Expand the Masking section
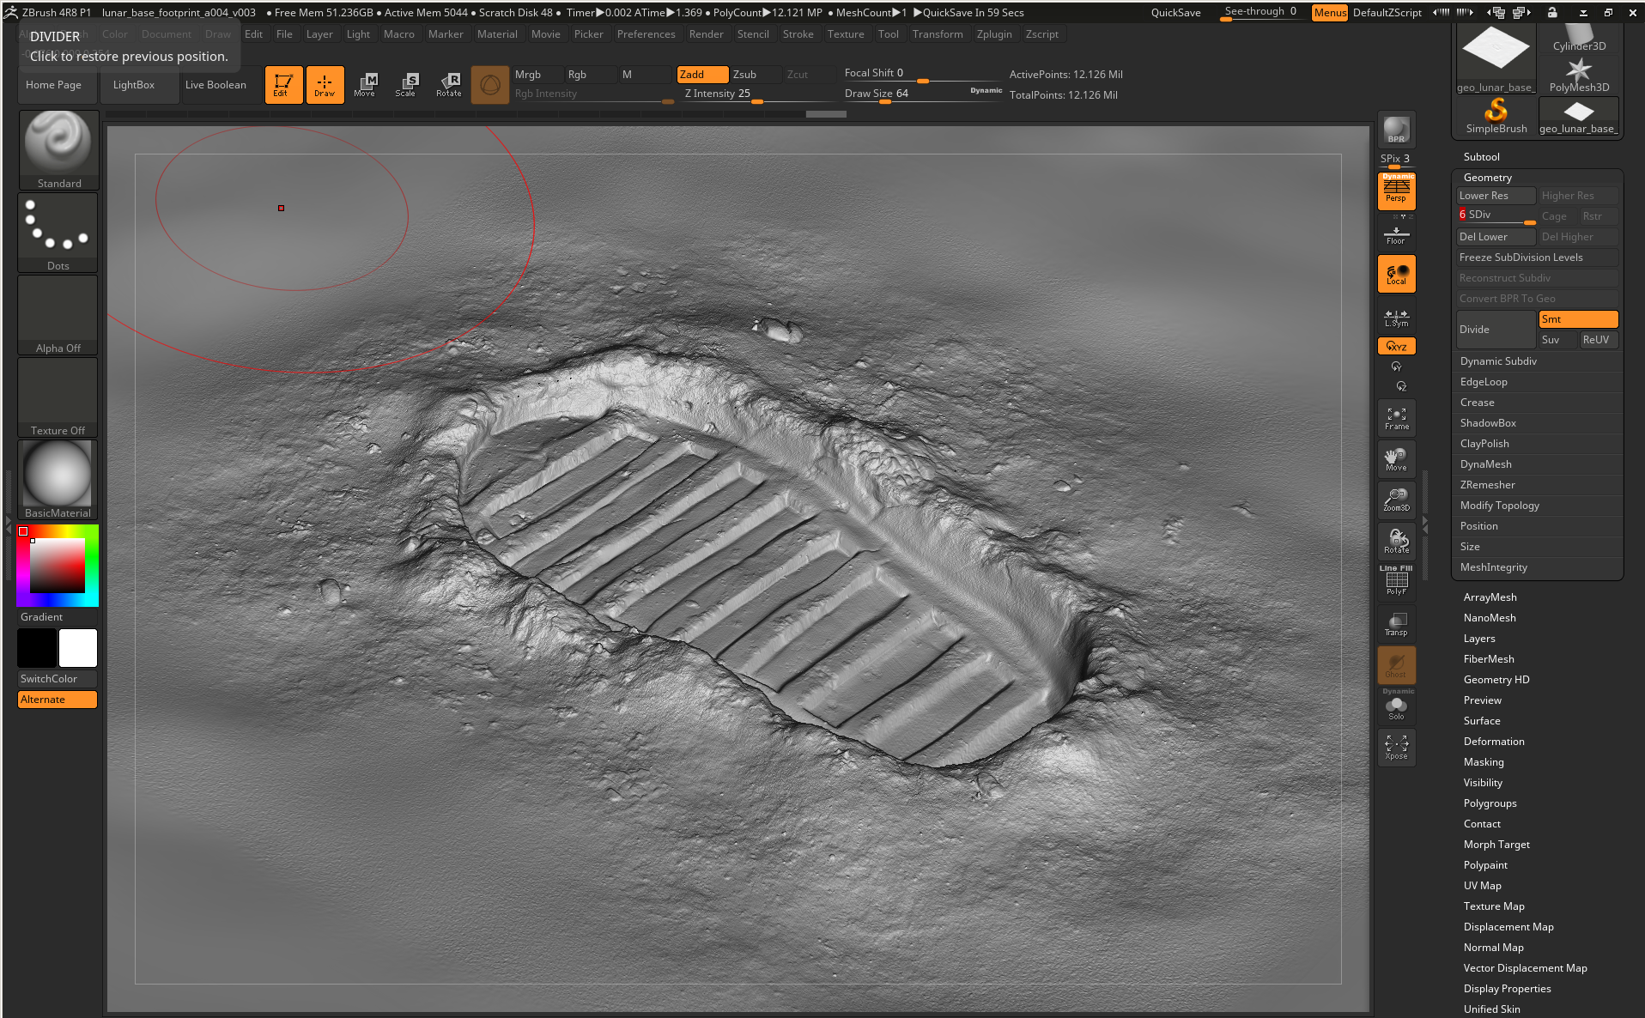 [x=1484, y=762]
